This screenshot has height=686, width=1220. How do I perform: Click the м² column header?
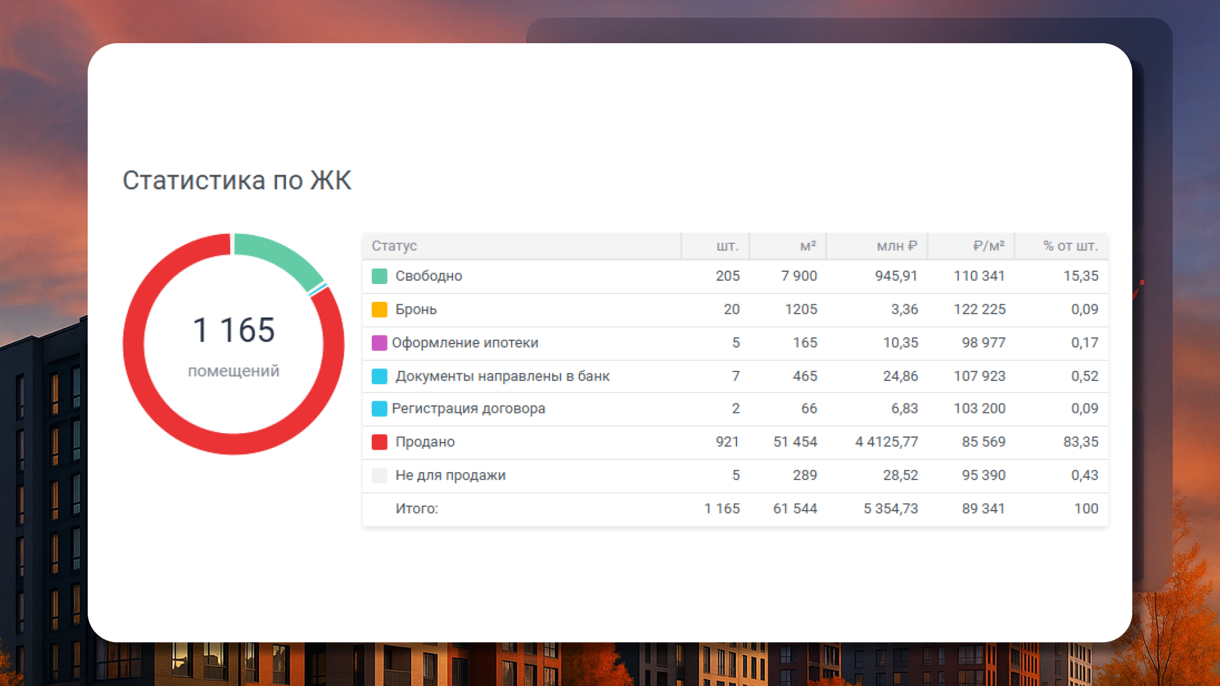[x=808, y=246]
